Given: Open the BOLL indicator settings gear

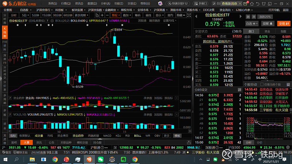Looking at the screenshot, I should pos(52,21).
